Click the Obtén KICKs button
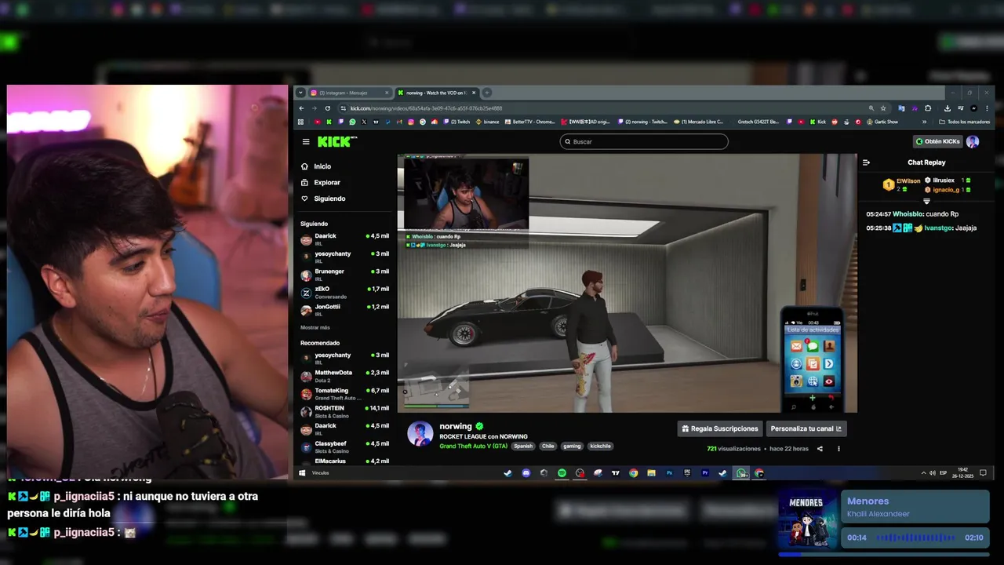This screenshot has height=565, width=1004. coord(937,141)
